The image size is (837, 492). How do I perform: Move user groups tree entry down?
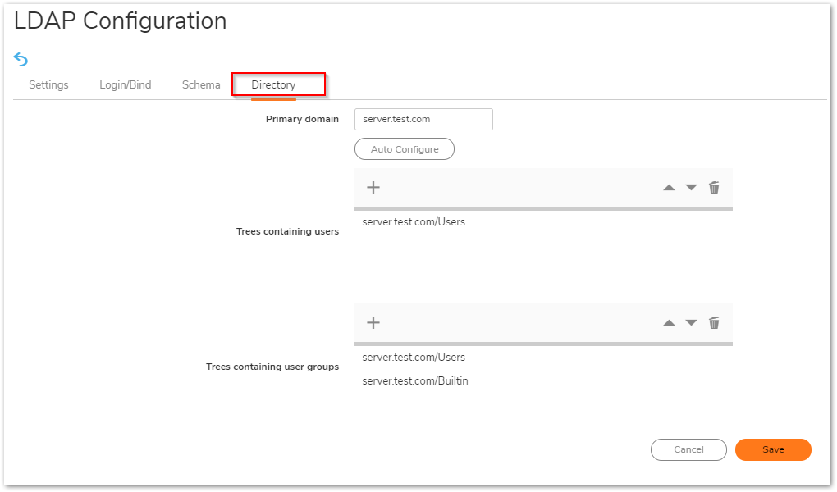(x=691, y=323)
